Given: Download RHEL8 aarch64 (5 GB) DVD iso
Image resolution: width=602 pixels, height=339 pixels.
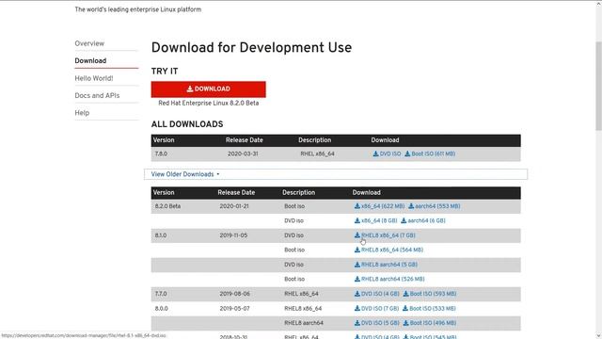Looking at the screenshot, I should pyautogui.click(x=386, y=265).
